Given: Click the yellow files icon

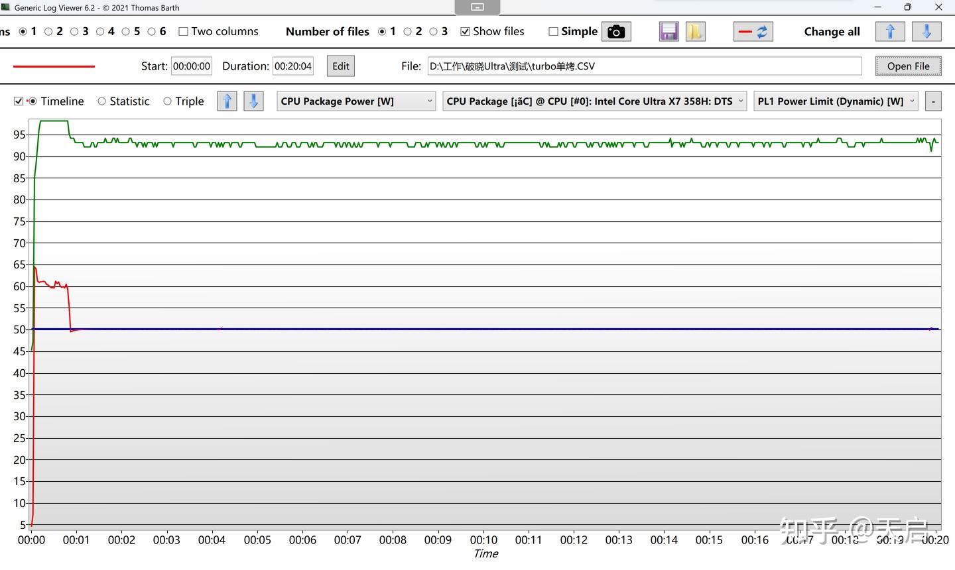Looking at the screenshot, I should pyautogui.click(x=694, y=32).
